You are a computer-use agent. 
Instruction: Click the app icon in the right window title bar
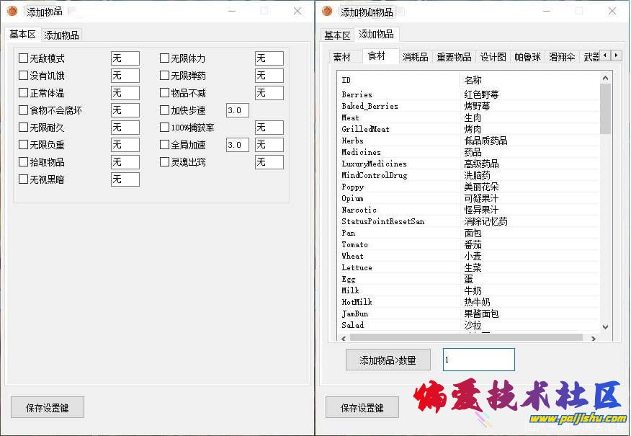tap(328, 11)
